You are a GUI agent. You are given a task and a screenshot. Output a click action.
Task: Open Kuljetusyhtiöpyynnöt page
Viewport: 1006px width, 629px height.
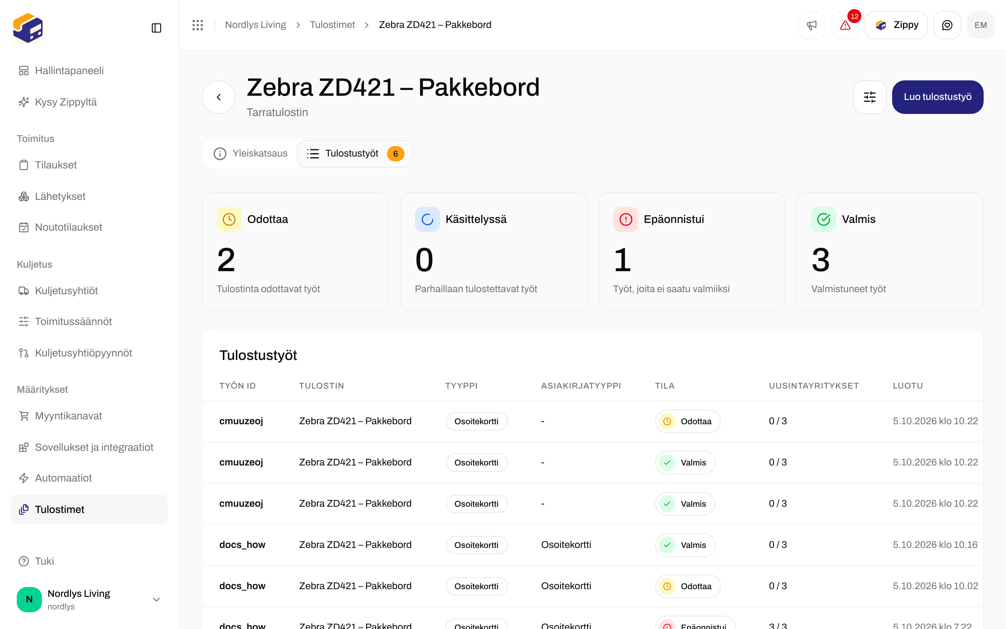tap(89, 353)
